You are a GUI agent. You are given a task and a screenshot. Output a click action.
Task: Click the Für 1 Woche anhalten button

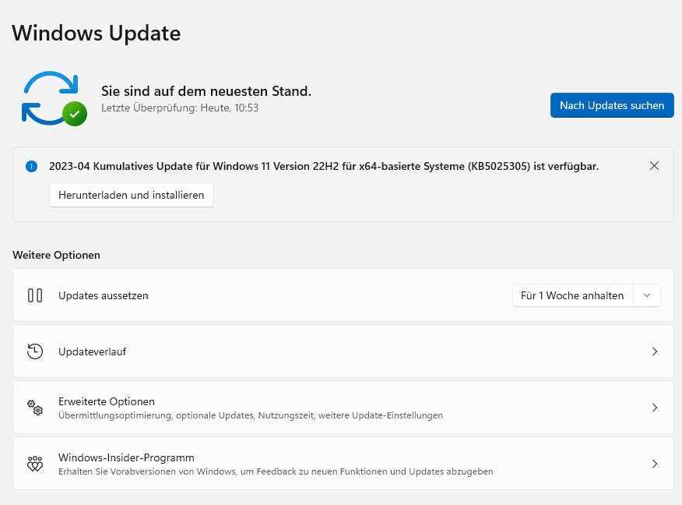tap(572, 295)
